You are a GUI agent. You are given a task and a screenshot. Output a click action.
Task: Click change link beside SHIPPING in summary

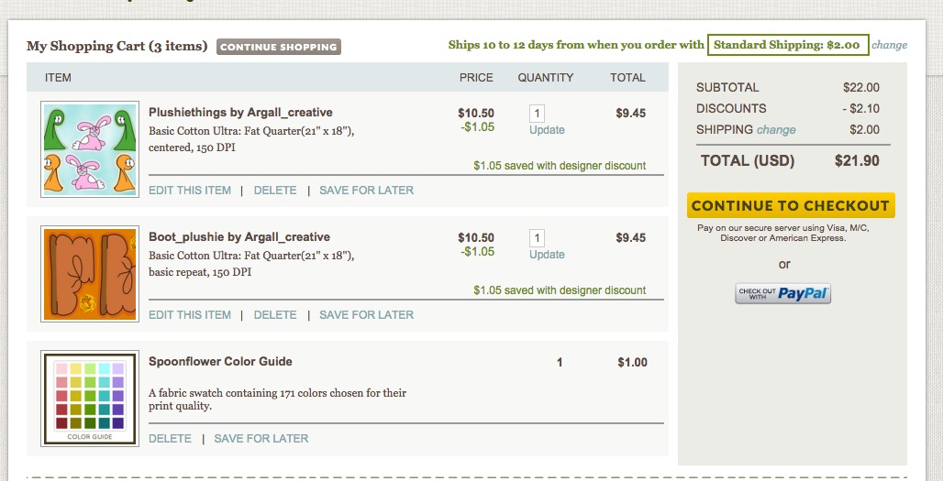point(776,130)
